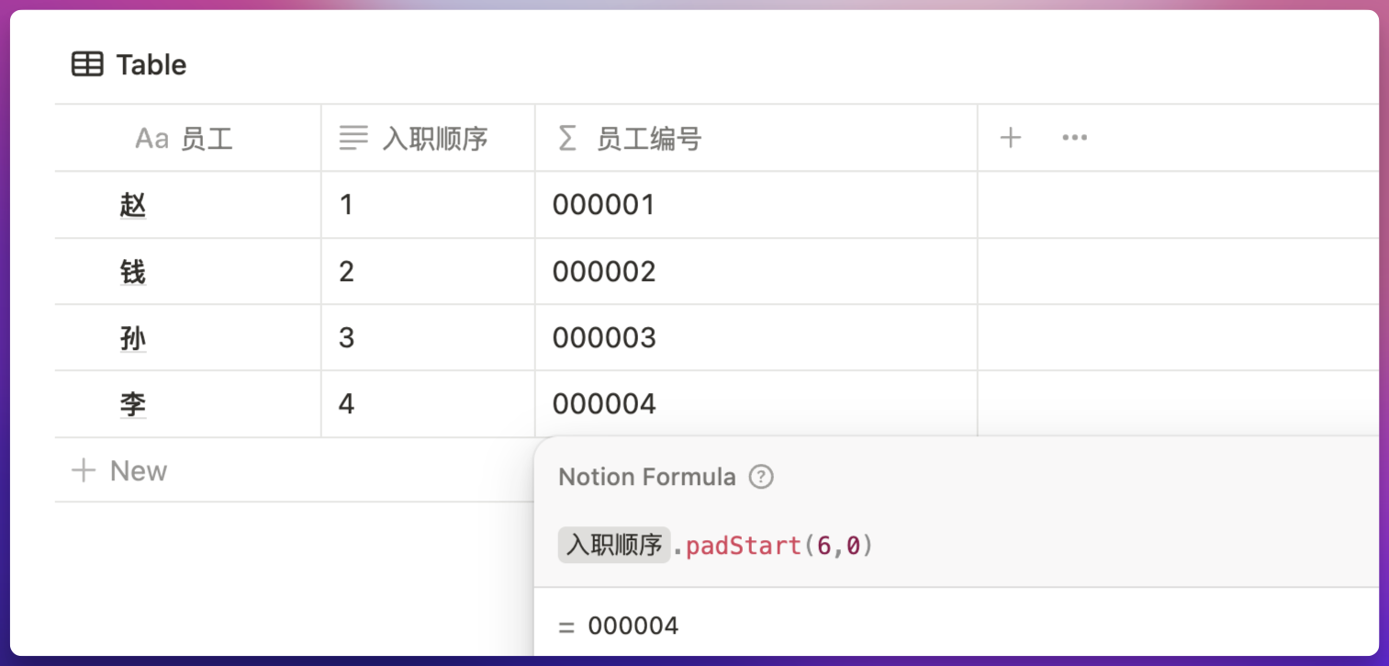The image size is (1389, 666).
Task: Open the 赵 employee page
Action: click(133, 205)
